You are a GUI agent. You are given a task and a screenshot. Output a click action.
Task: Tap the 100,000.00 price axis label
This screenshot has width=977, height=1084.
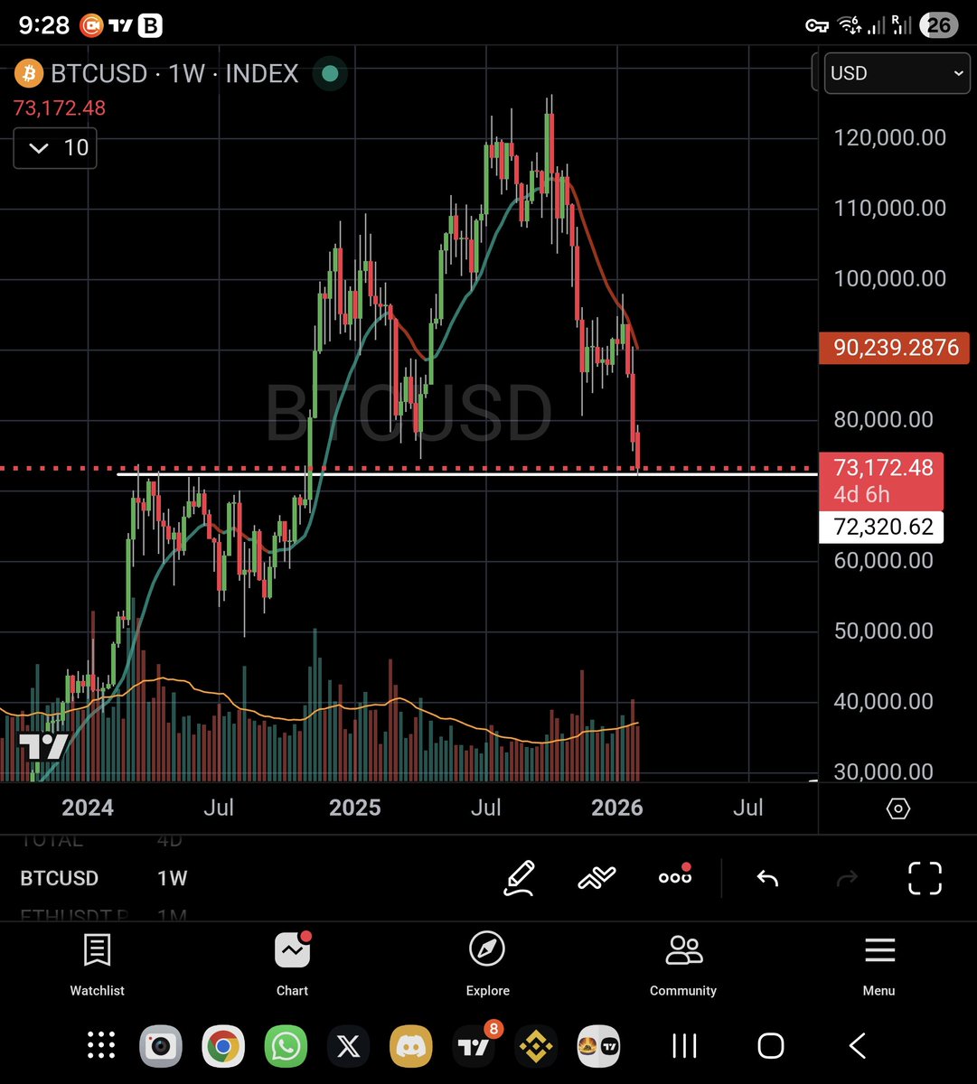pyautogui.click(x=889, y=279)
